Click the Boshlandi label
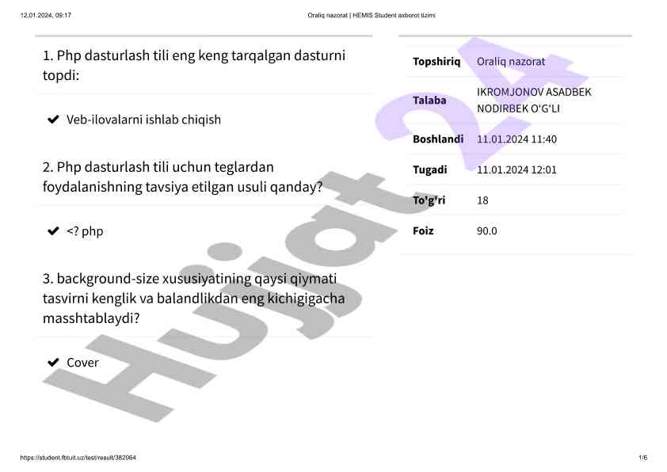 click(x=438, y=139)
